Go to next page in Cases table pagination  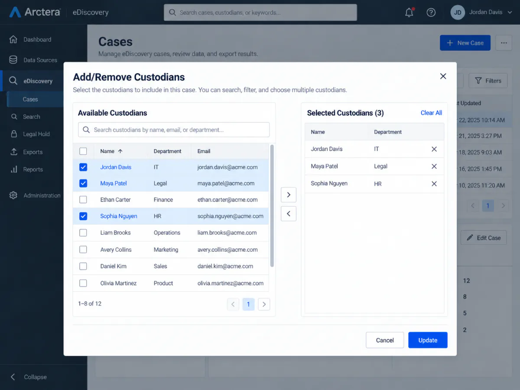pos(503,205)
